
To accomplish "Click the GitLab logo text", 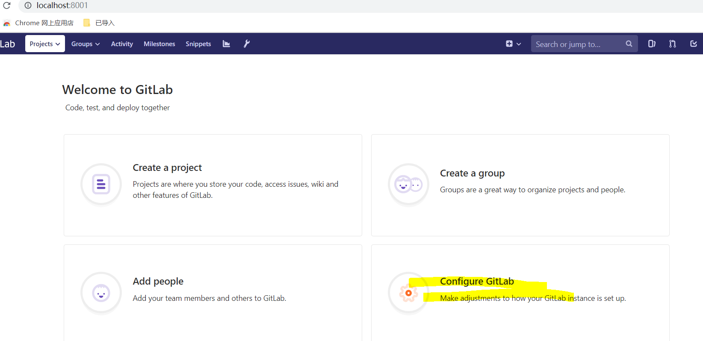I will coord(7,44).
